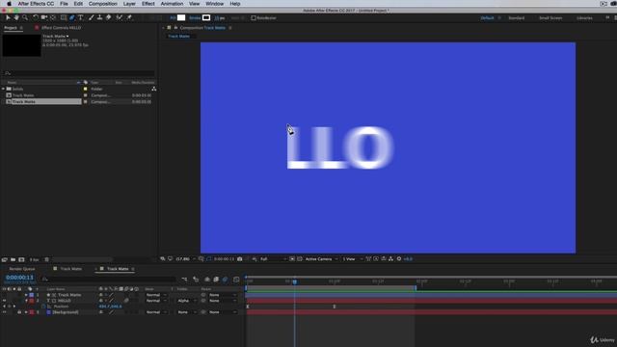Create new composition from Project panel footer
The width and height of the screenshot is (617, 347).
21,259
